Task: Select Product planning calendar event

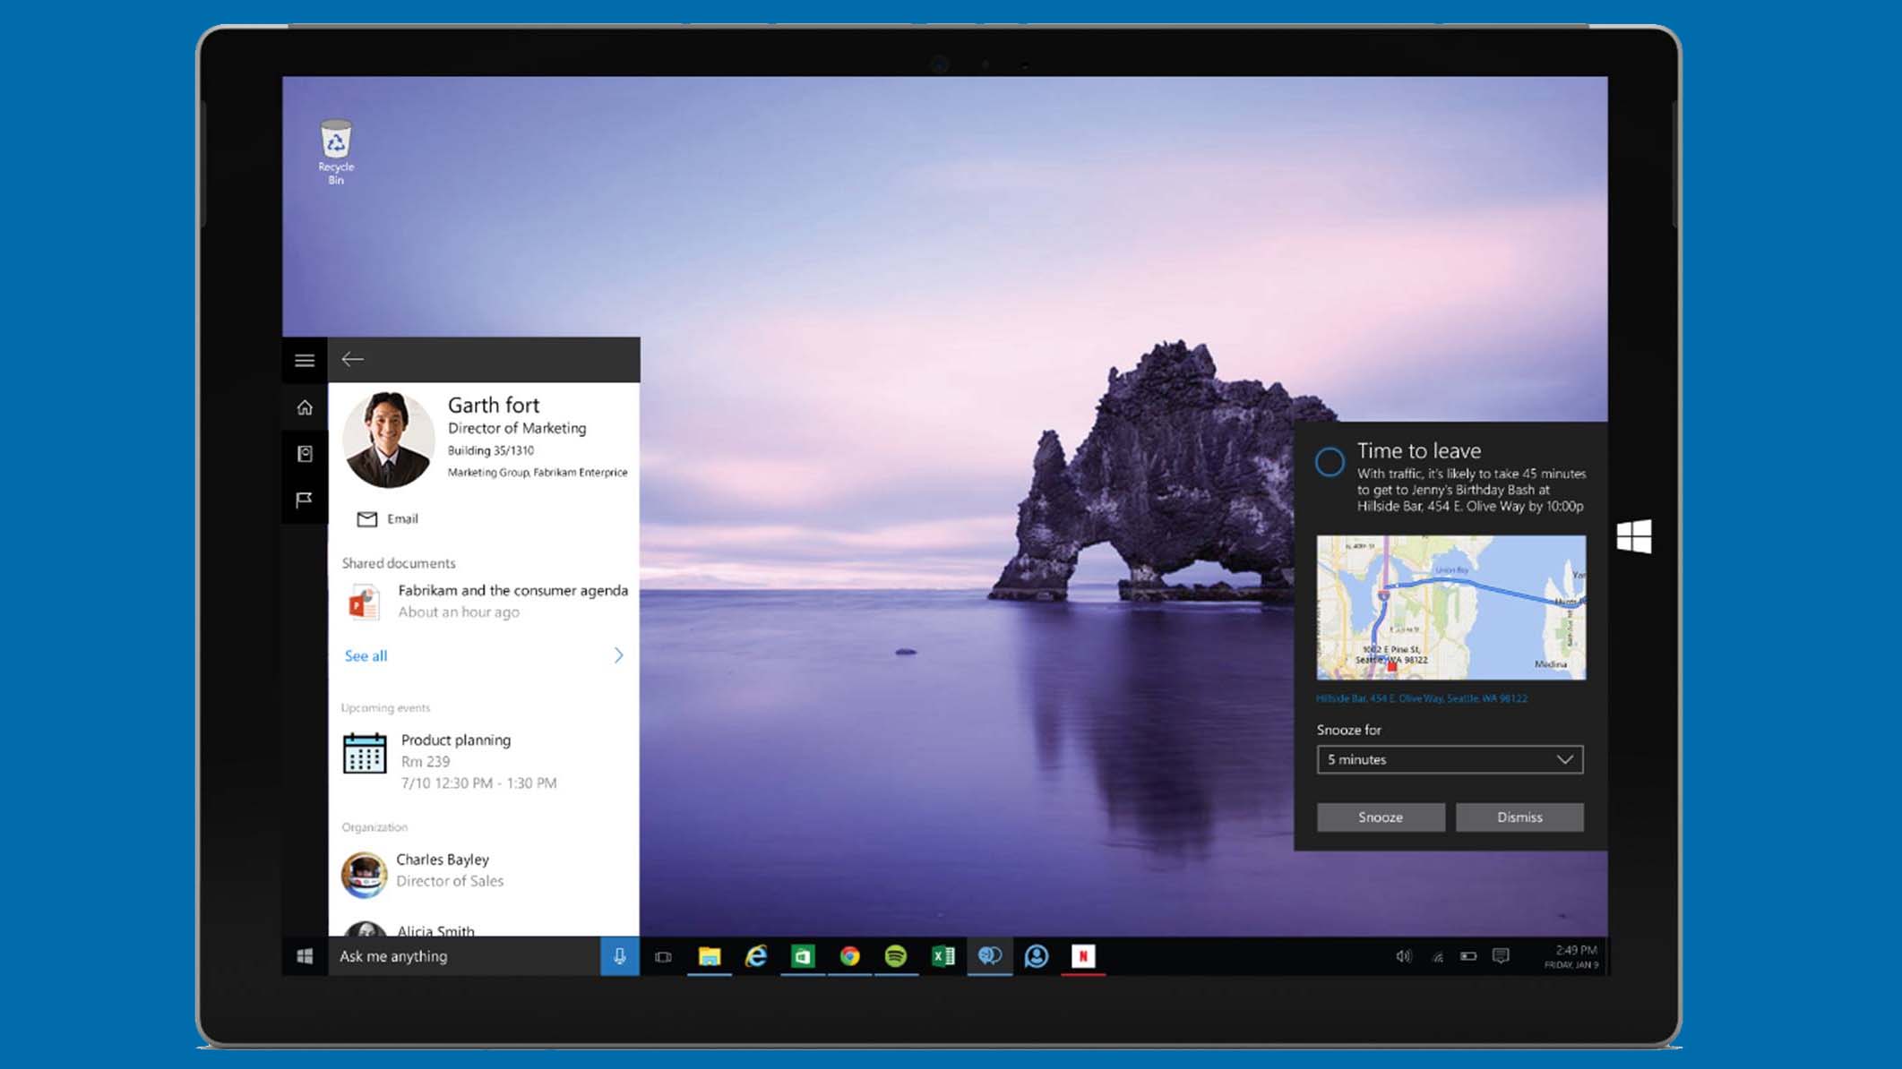Action: (x=483, y=759)
